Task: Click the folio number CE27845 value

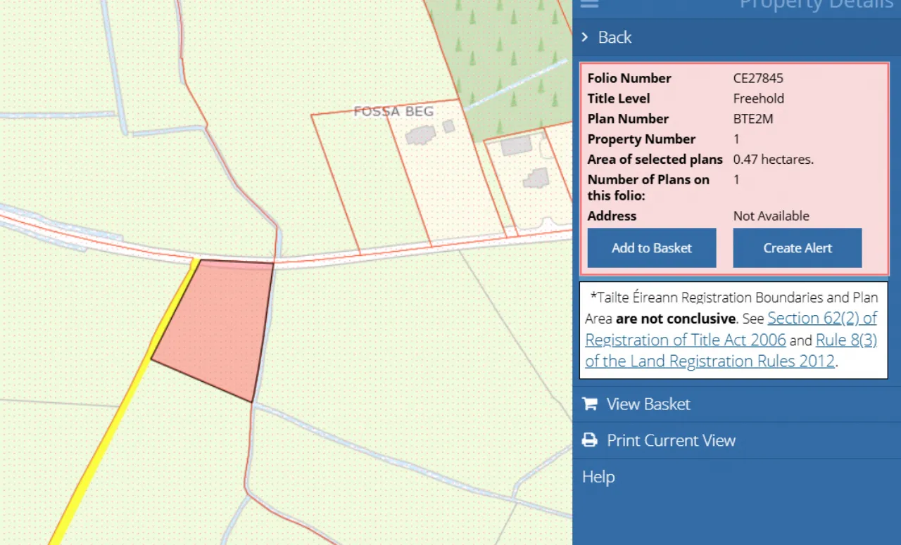Action: click(x=757, y=78)
